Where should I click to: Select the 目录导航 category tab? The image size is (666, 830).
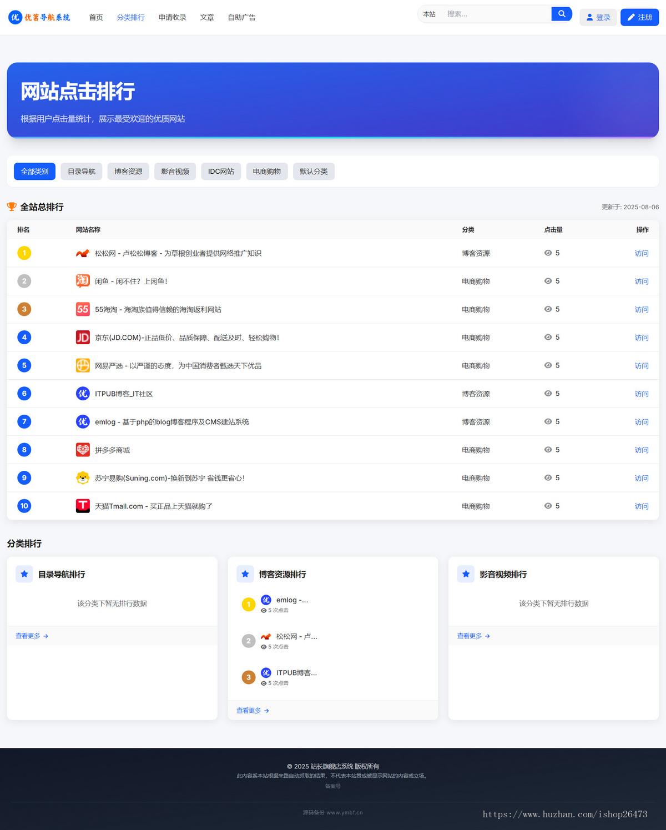point(82,172)
